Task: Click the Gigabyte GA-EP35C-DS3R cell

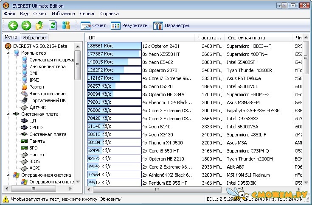Action: [x=253, y=111]
